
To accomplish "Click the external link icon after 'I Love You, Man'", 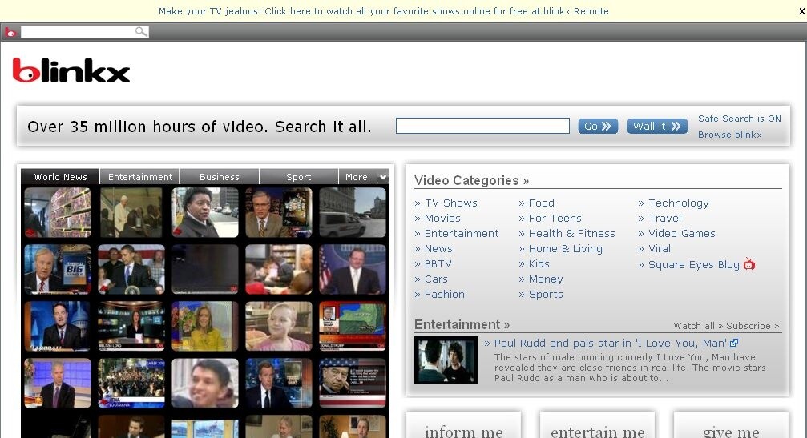I will tap(734, 343).
